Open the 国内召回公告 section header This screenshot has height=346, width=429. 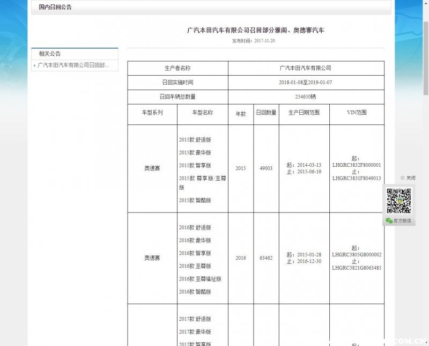(x=55, y=8)
